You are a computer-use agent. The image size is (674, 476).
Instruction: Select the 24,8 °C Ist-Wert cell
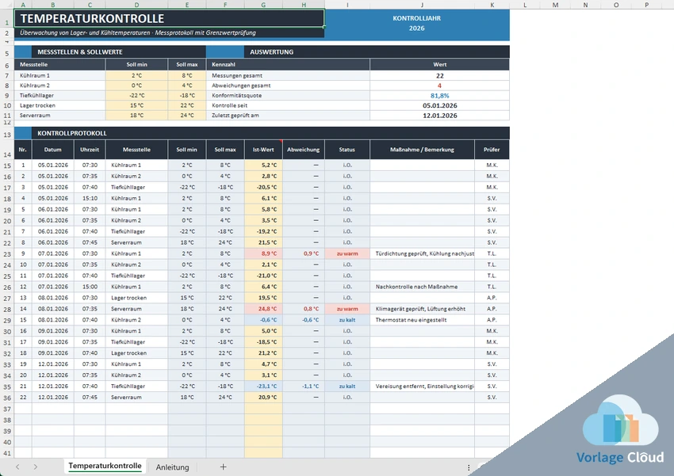pyautogui.click(x=263, y=309)
